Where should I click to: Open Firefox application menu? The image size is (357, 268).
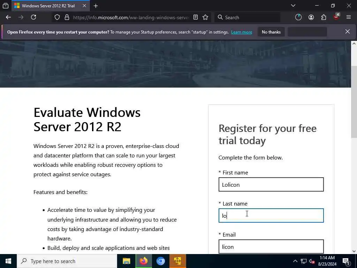[349, 17]
